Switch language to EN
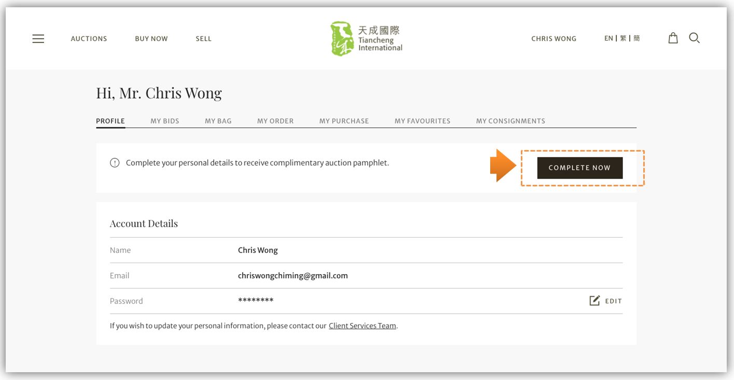This screenshot has height=380, width=734. (608, 38)
